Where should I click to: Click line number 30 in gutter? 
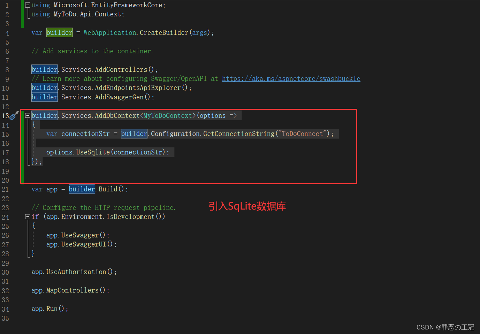(6, 272)
